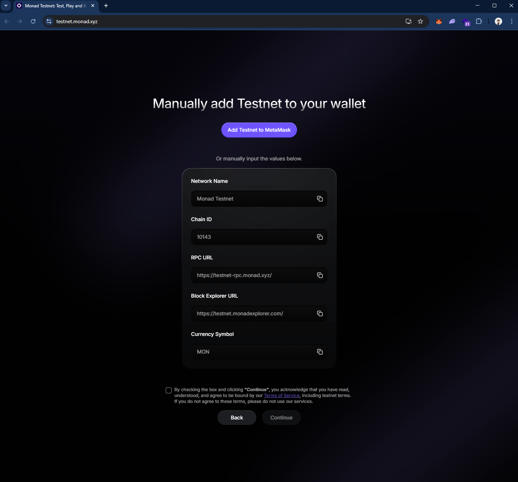This screenshot has width=518, height=482.
Task: Click the Currency Symbol field MON
Action: pyautogui.click(x=259, y=352)
